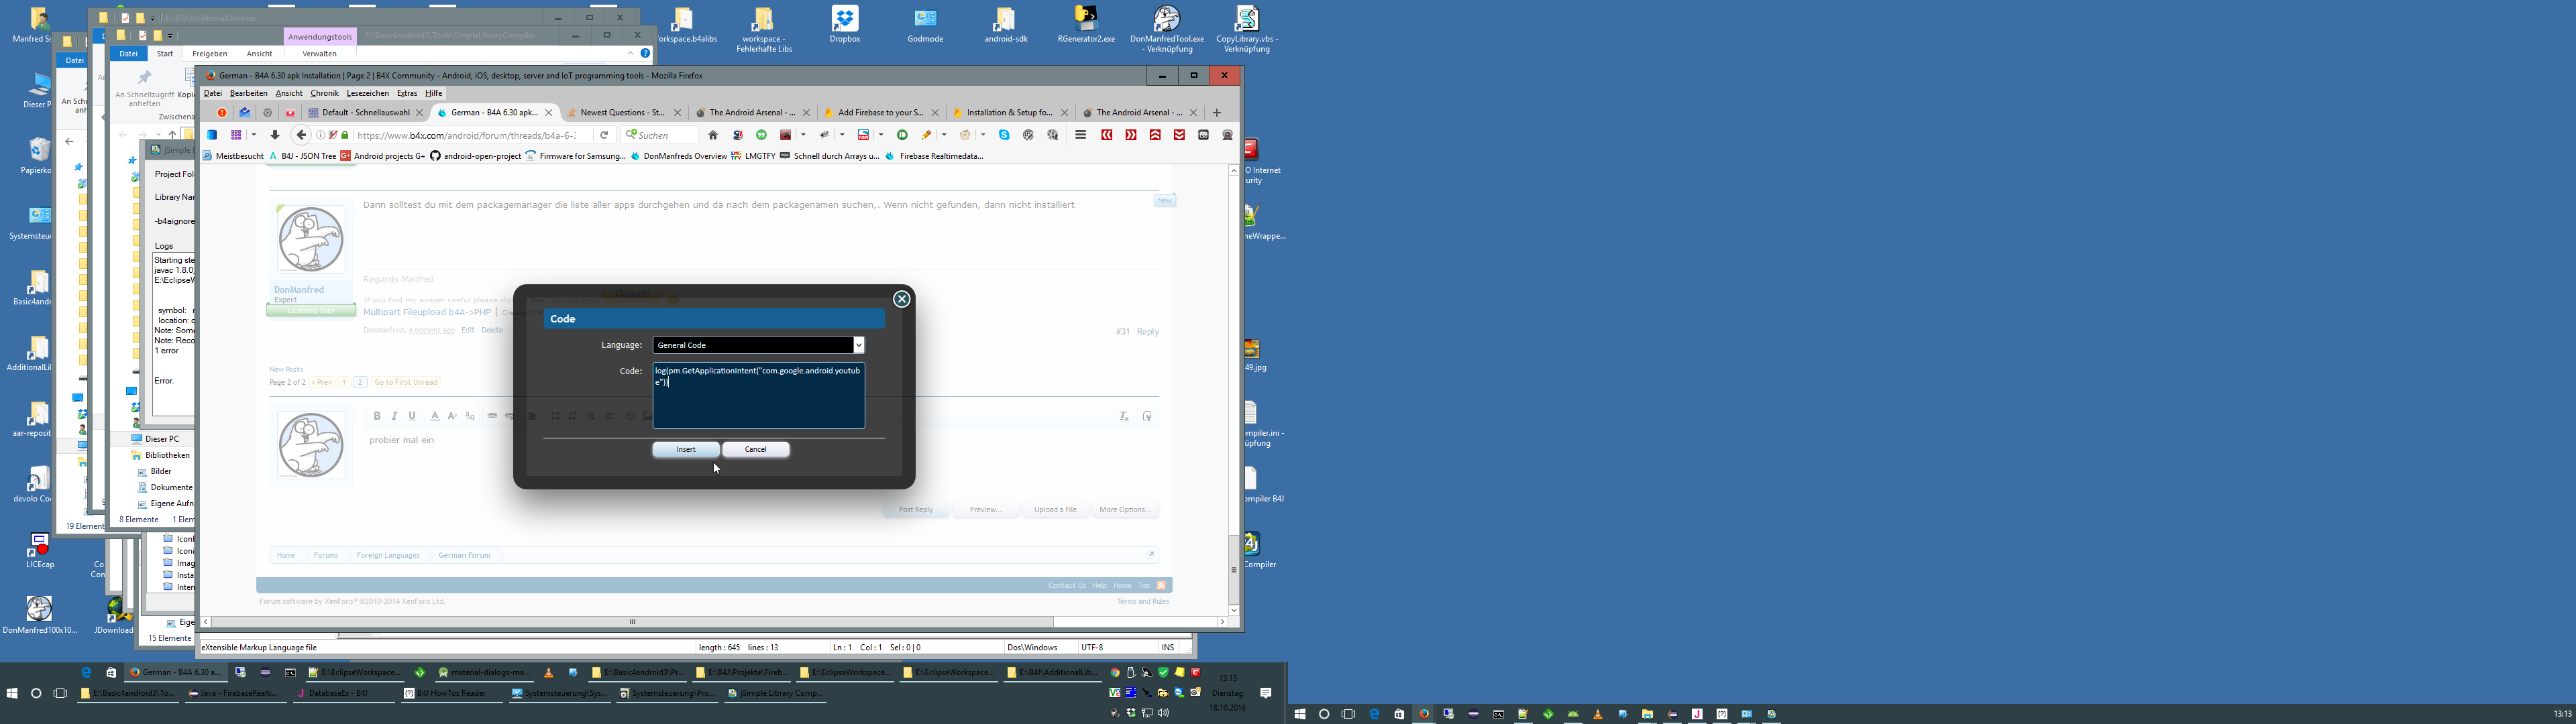Image resolution: width=2576 pixels, height=724 pixels.
Task: Click the Firefox home icon
Action: (713, 135)
